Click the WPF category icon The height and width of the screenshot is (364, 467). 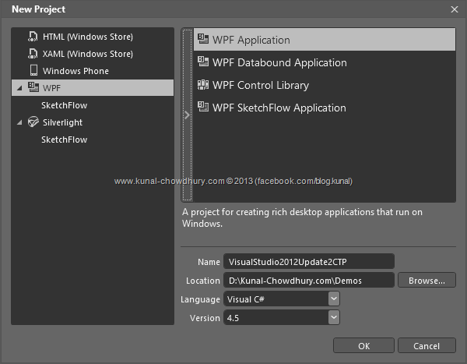(x=33, y=87)
